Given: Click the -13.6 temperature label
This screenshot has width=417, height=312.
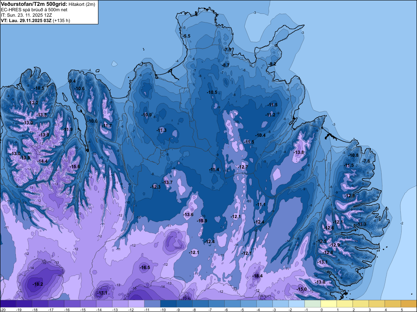Looking at the screenshot, I should tap(188, 214).
